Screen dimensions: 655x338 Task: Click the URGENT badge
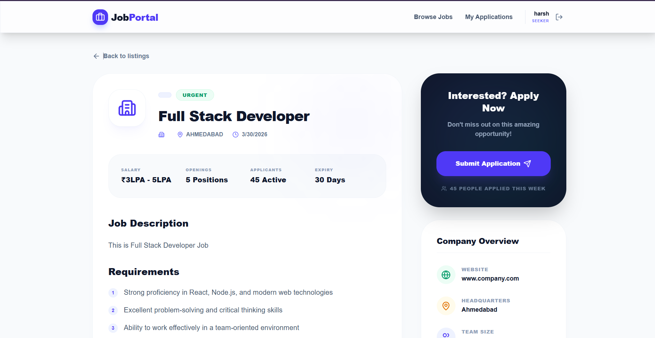tap(195, 95)
